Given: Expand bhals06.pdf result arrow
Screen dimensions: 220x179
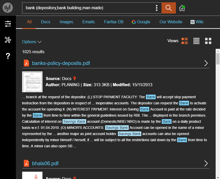Looking at the screenshot, I should pos(206,163).
